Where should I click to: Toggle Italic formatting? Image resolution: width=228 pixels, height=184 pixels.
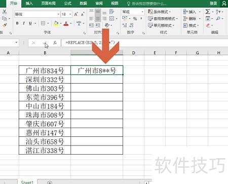click(x=24, y=23)
